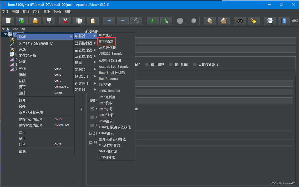299x187 pixels.
Task: Open the Templates toolbar icon
Action: (x=22, y=21)
